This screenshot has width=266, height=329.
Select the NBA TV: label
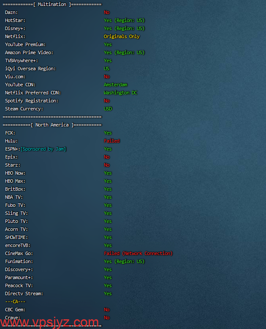[x=14, y=197]
